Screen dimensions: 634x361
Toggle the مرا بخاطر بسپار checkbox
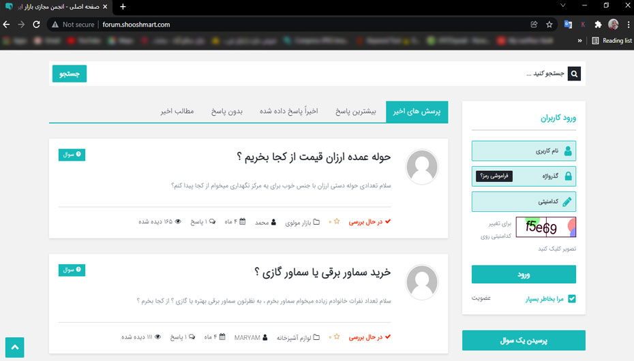click(572, 299)
